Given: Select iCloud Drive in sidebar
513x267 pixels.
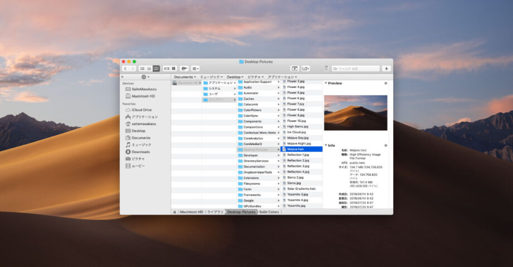Looking at the screenshot, I should (141, 110).
